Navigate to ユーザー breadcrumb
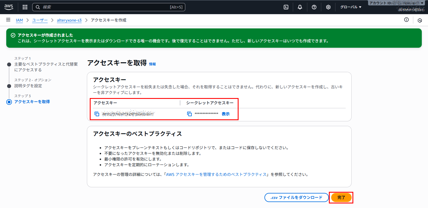 coord(40,20)
